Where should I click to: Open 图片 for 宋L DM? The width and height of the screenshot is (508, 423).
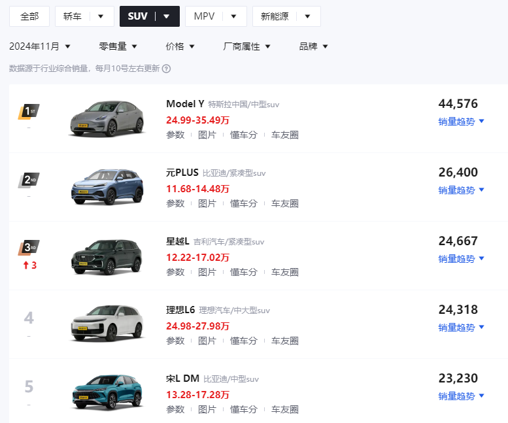click(207, 409)
